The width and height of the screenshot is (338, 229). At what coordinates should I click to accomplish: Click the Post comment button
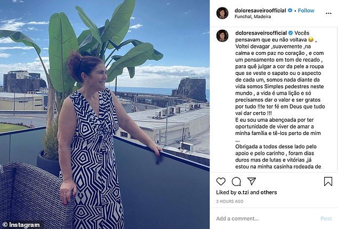click(x=326, y=218)
